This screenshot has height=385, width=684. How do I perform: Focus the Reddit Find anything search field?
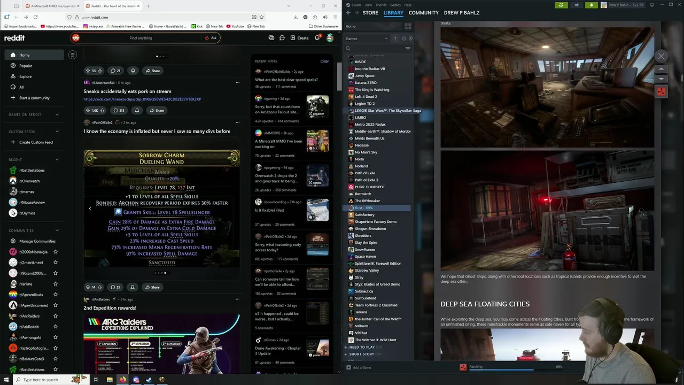coord(141,38)
